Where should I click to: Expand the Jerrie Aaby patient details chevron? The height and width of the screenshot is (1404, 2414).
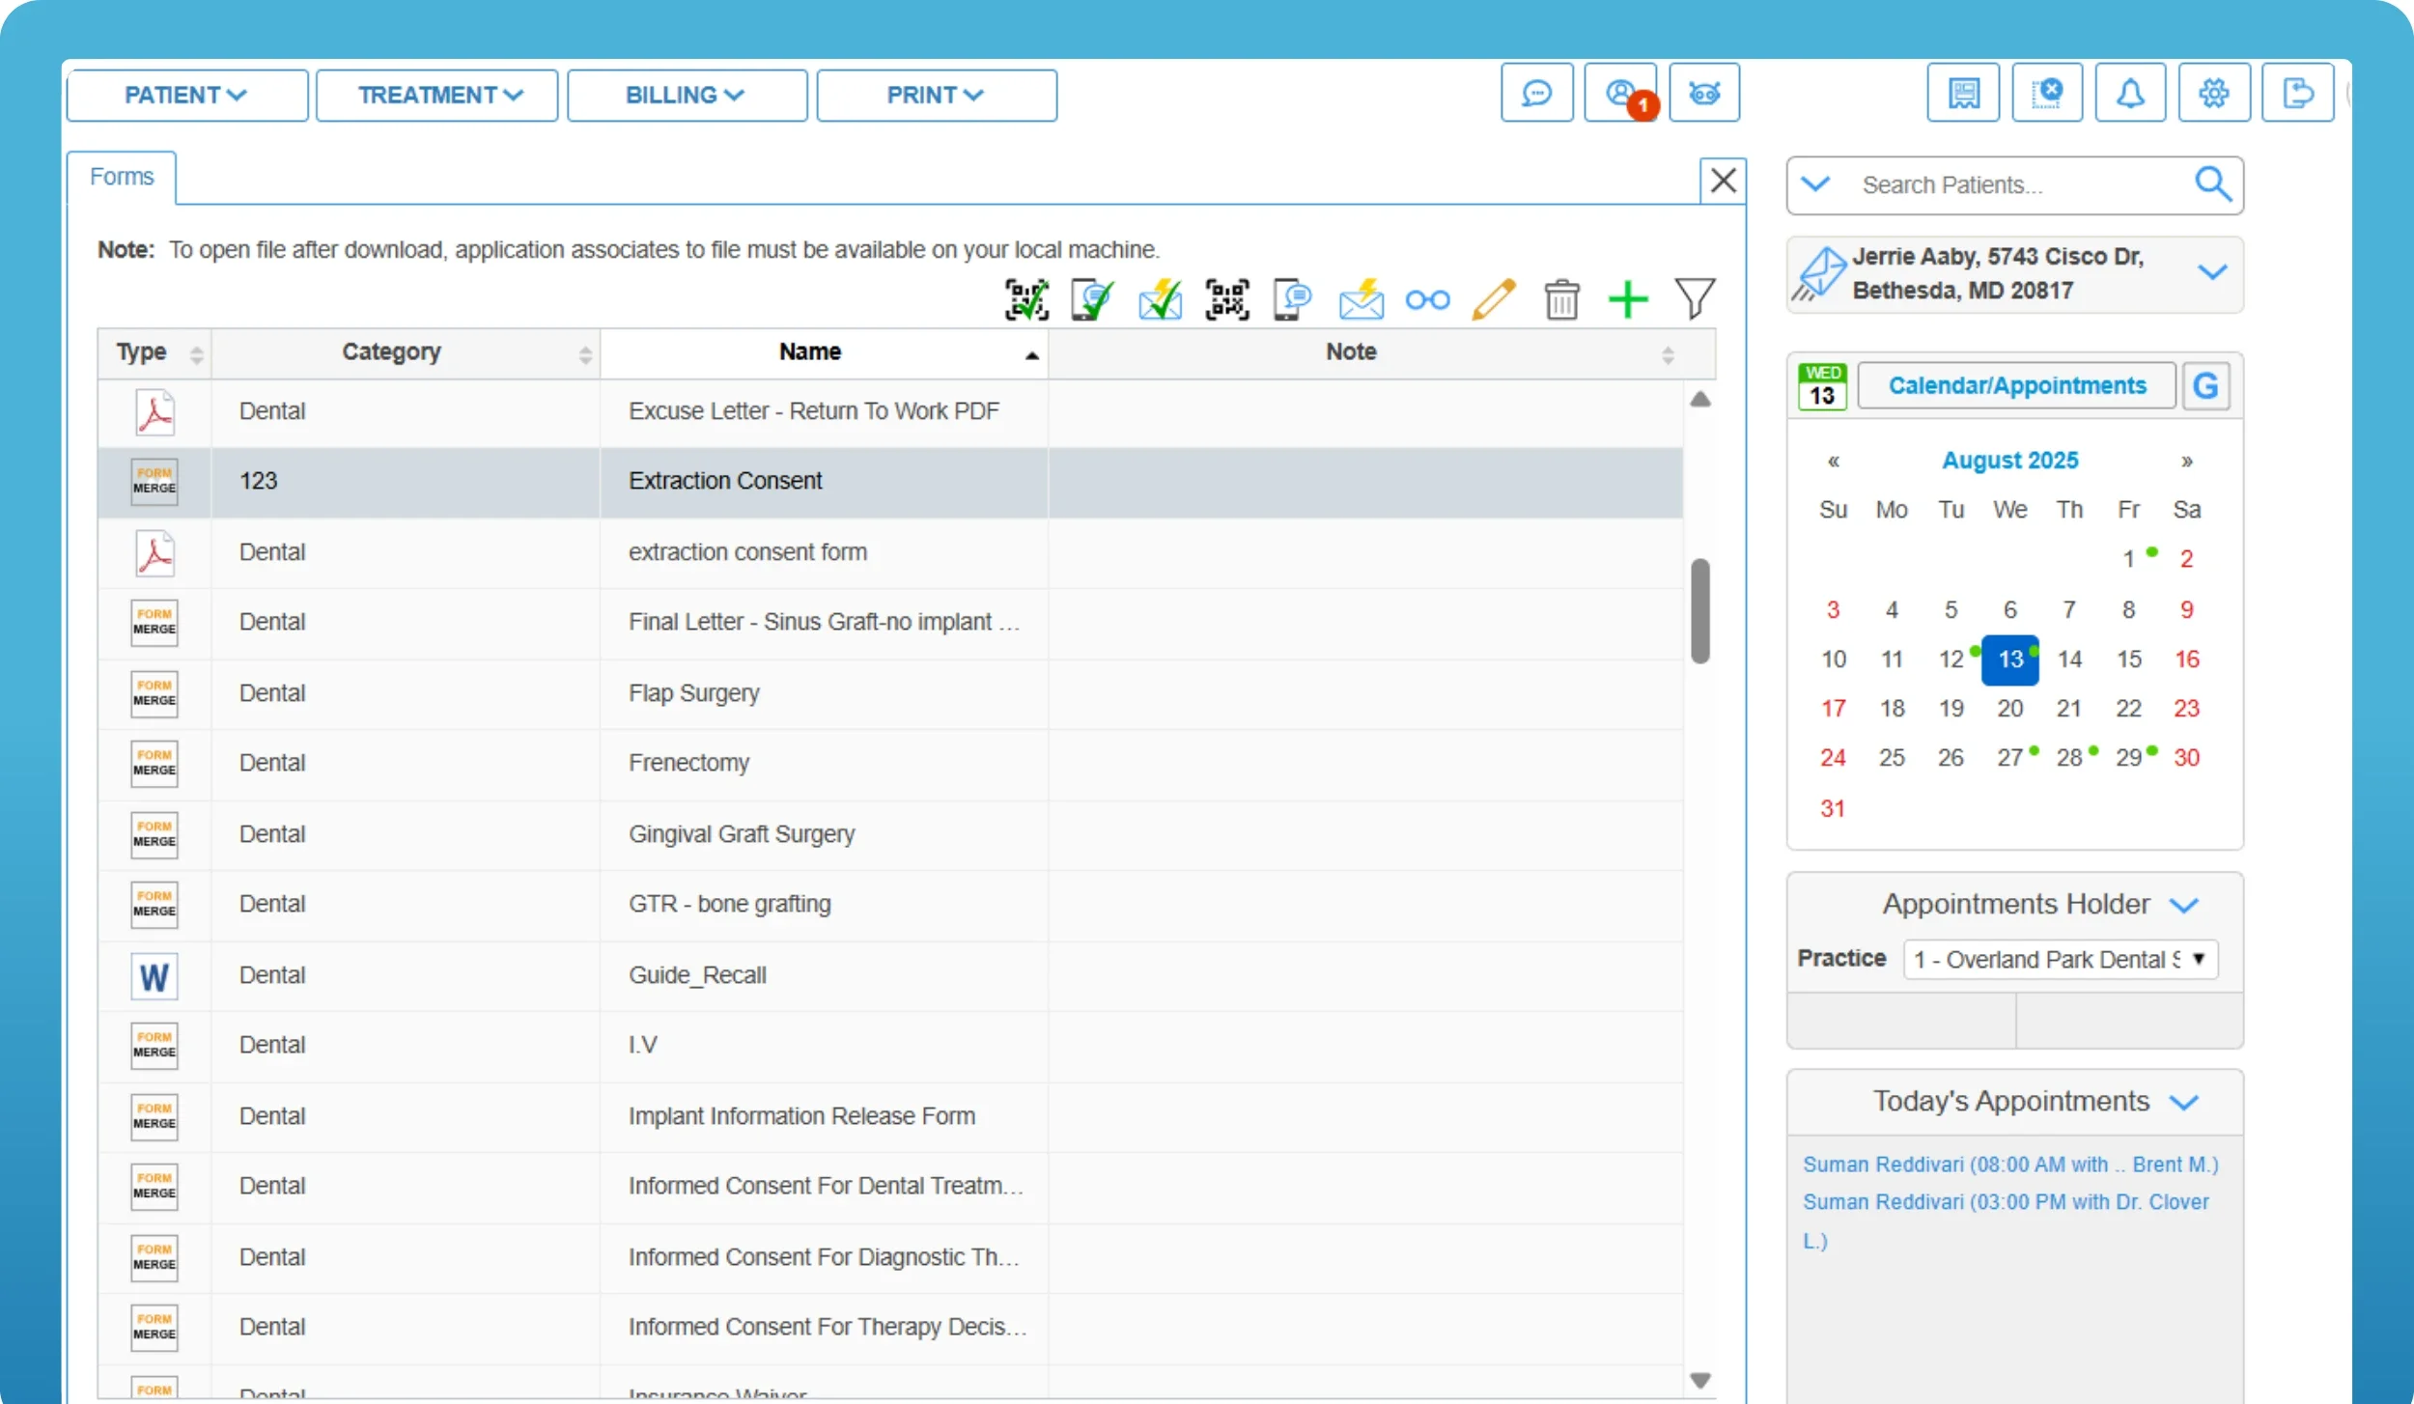coord(2211,272)
